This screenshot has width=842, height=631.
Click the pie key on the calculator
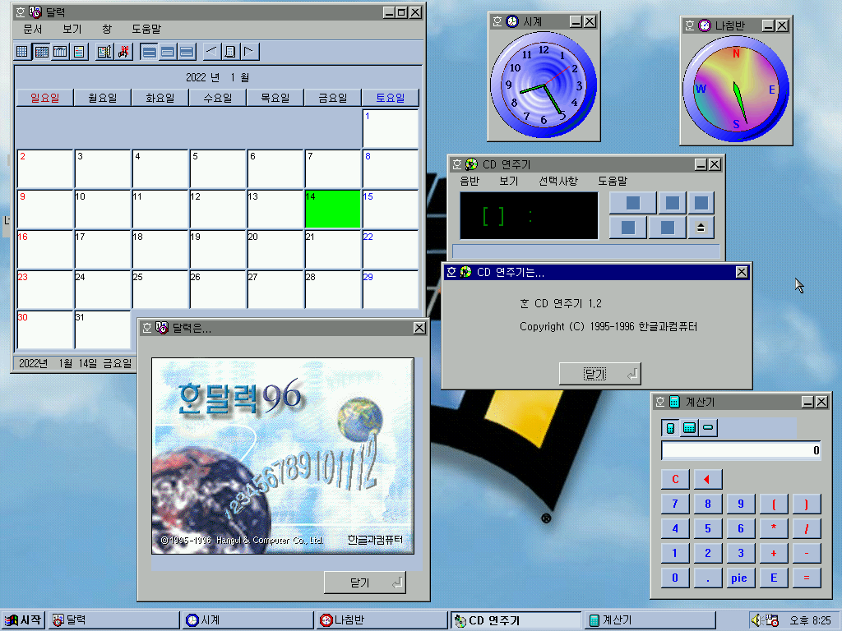pos(741,578)
